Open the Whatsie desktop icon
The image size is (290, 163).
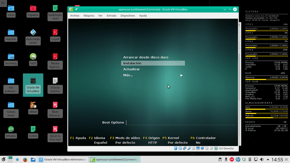pos(11,132)
